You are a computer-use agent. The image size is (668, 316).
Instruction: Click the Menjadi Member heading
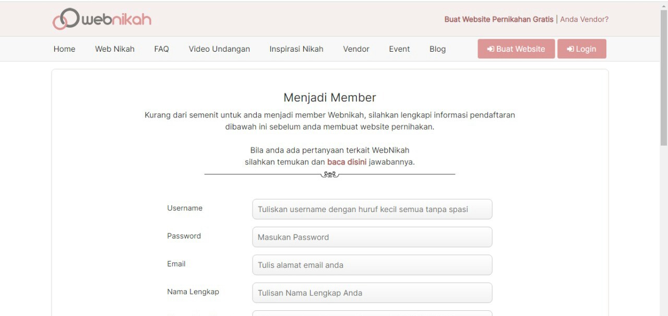point(330,98)
